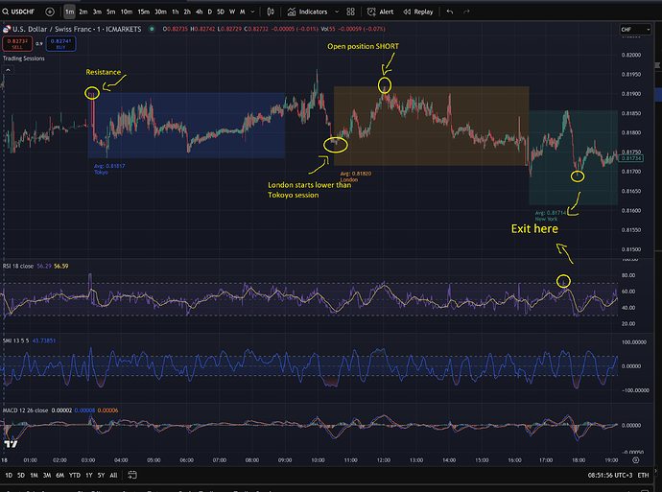Click the TradingView logo on chart

[x=11, y=444]
